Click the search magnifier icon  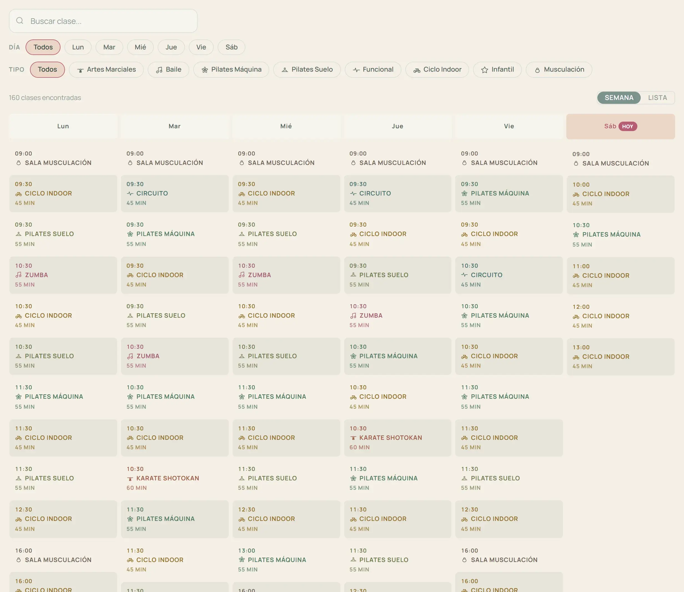[20, 21]
